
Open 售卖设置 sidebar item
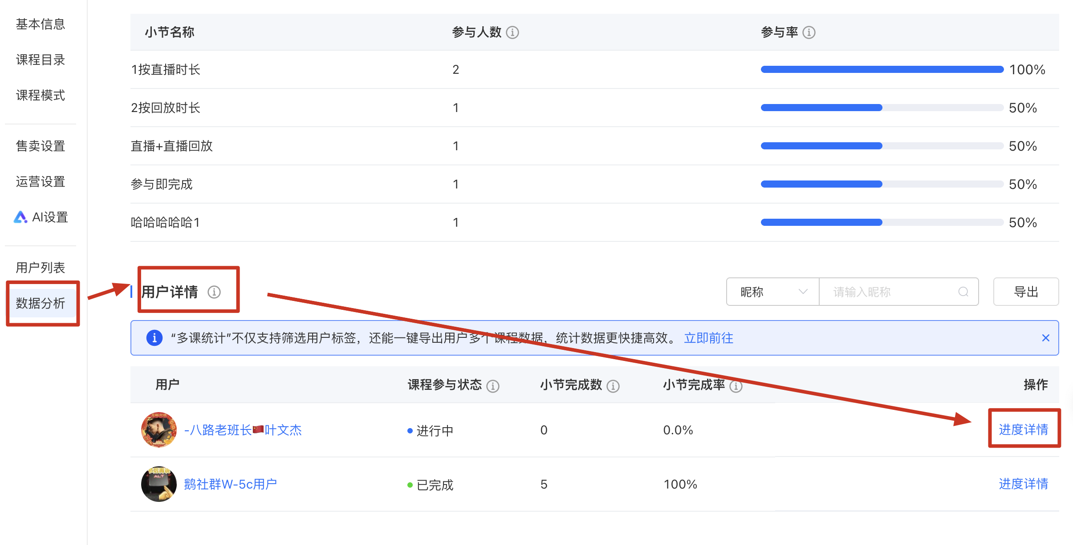point(41,146)
